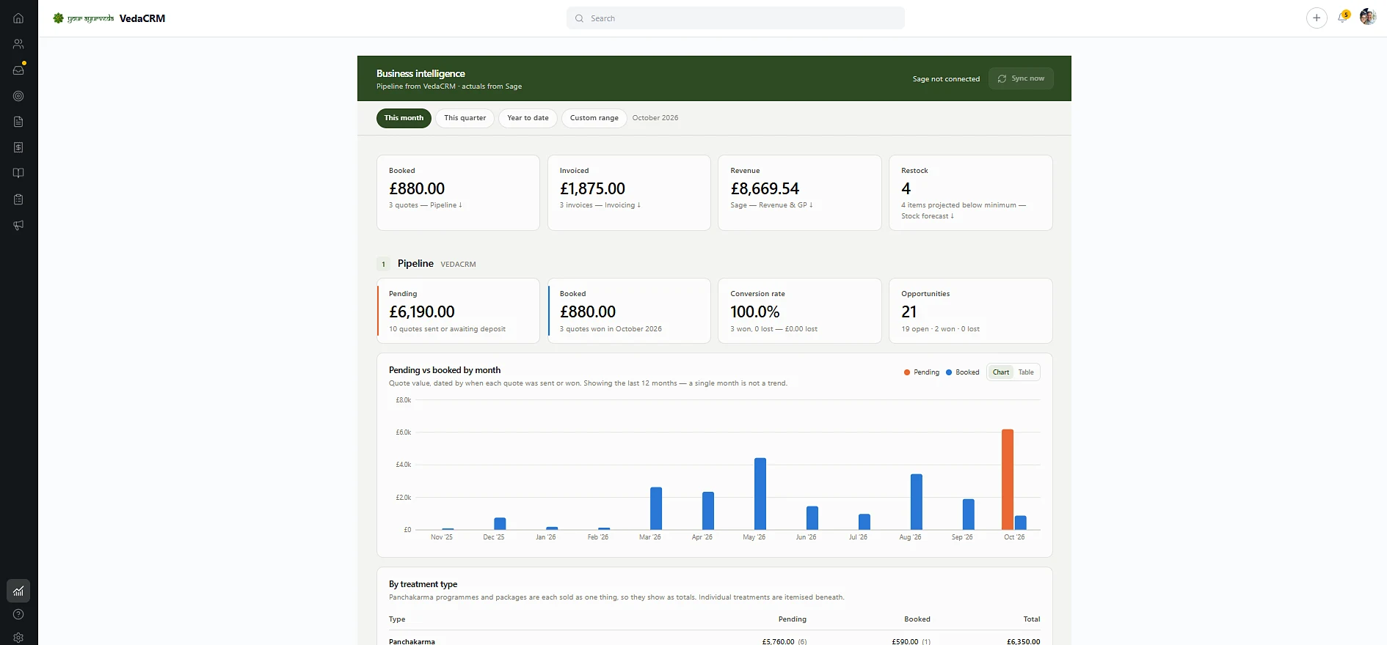Click the Your Ayurveda VedaCRM logo
The width and height of the screenshot is (1387, 645).
(x=109, y=18)
